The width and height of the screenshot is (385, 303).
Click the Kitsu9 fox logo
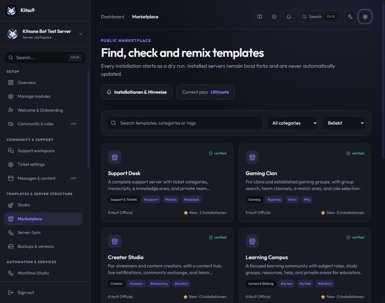click(x=11, y=10)
